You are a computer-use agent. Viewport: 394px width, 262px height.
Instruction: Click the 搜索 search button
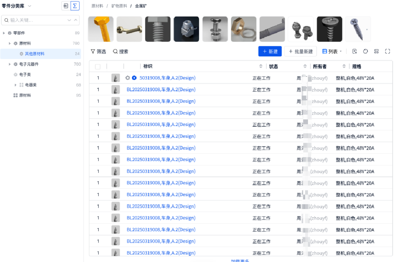120,51
